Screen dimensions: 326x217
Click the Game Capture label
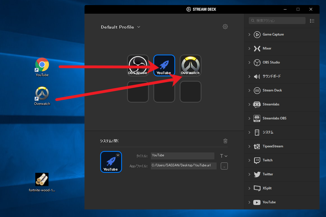pyautogui.click(x=273, y=34)
